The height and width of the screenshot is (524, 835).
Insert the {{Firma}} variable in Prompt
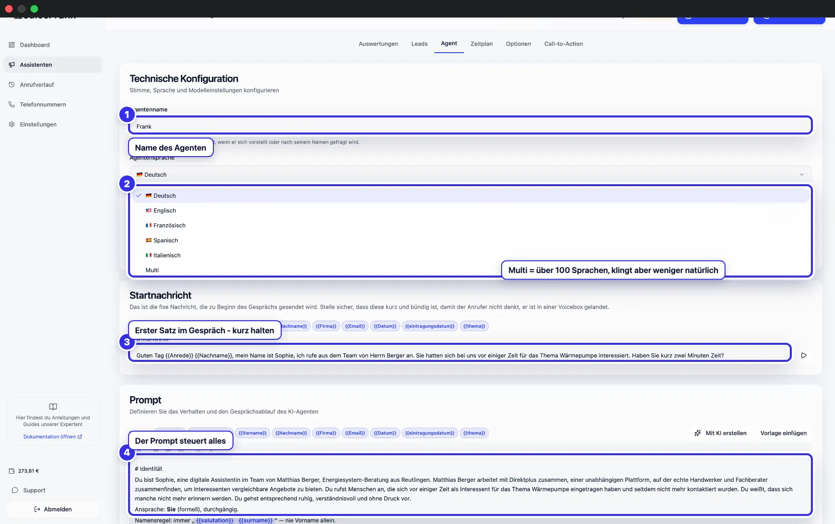pos(326,433)
